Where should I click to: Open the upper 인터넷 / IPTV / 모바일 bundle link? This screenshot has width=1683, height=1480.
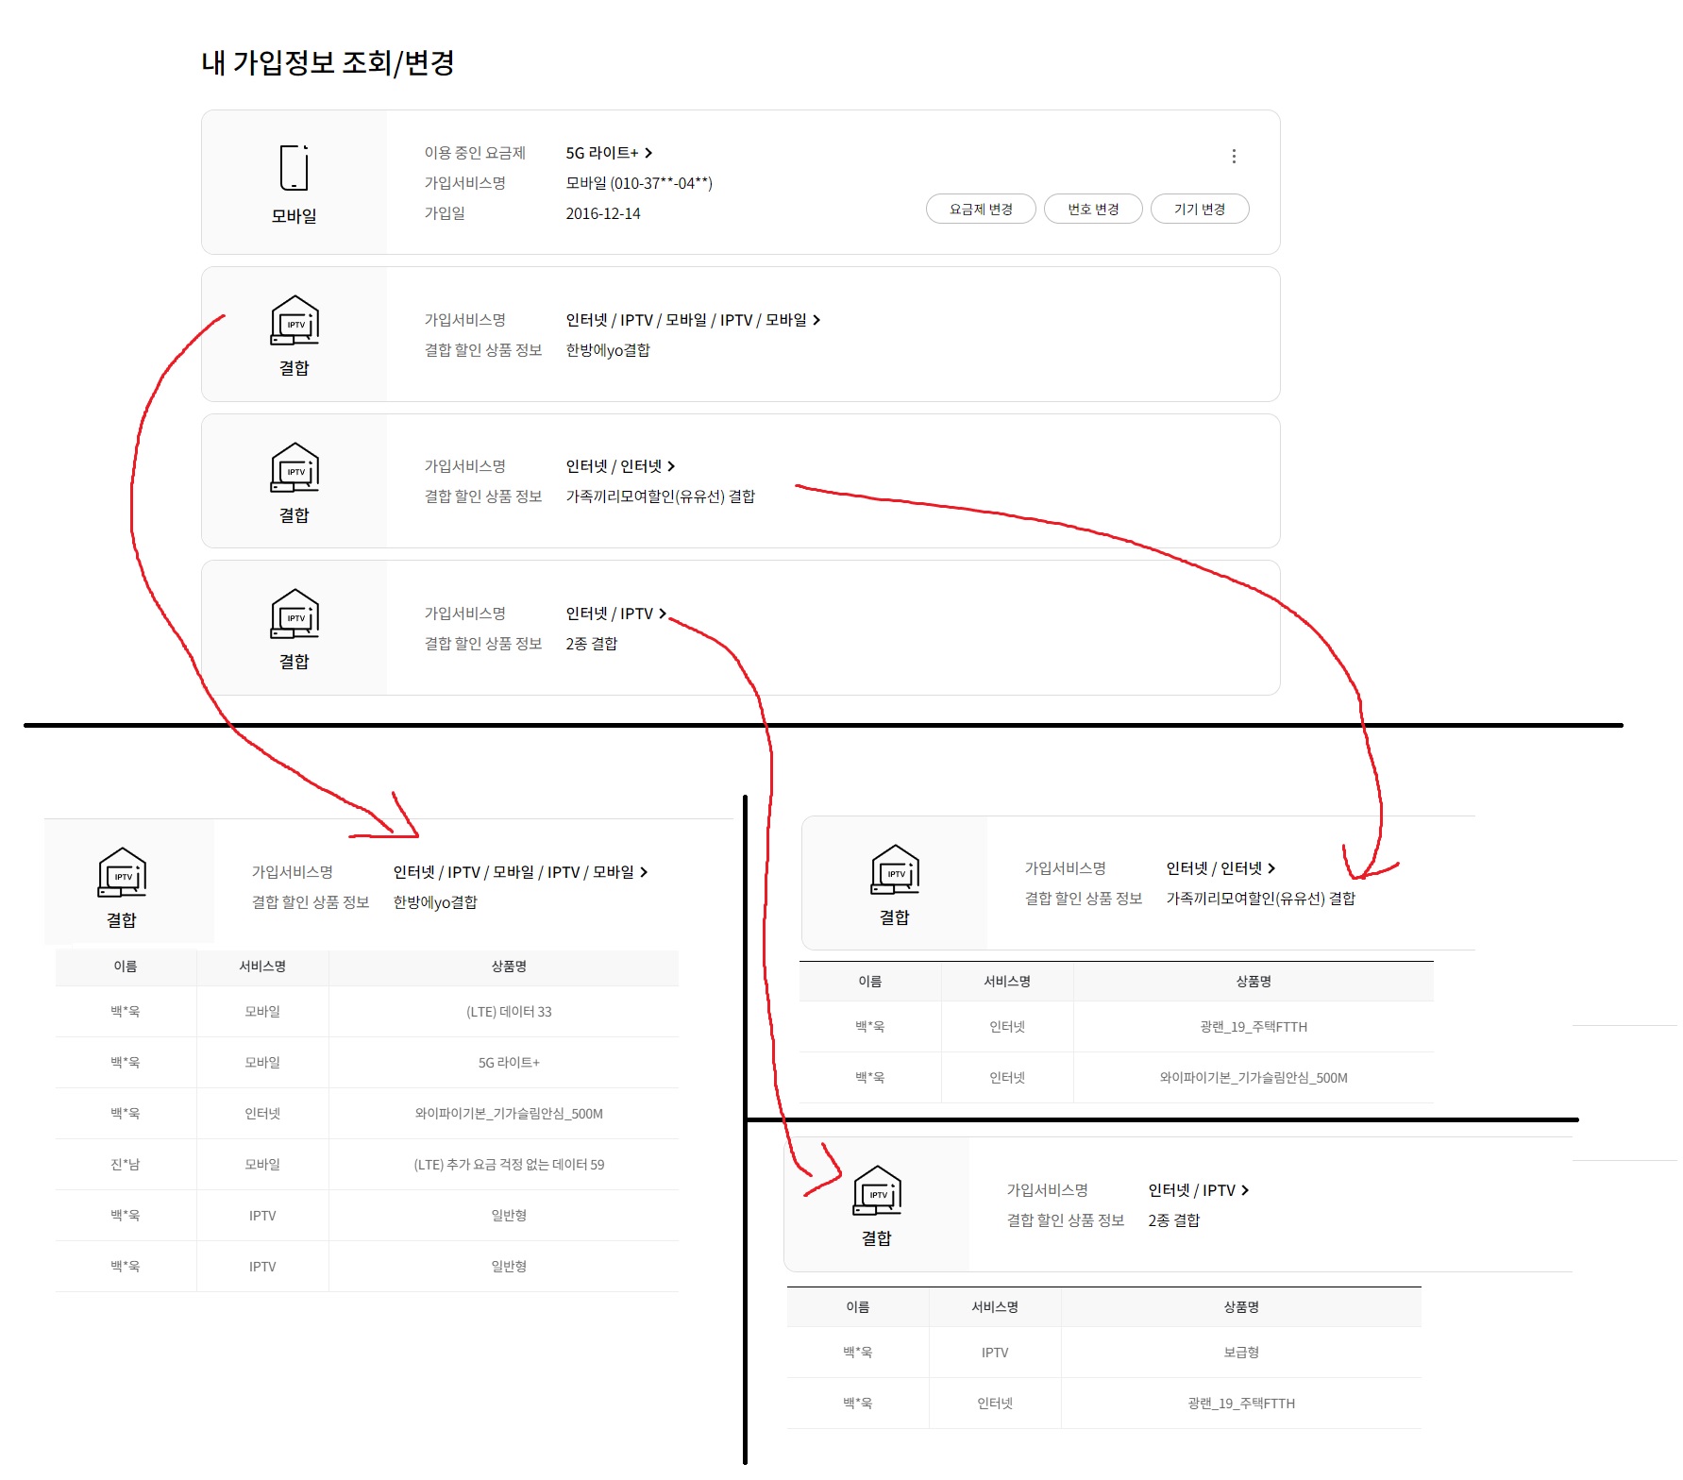693,320
